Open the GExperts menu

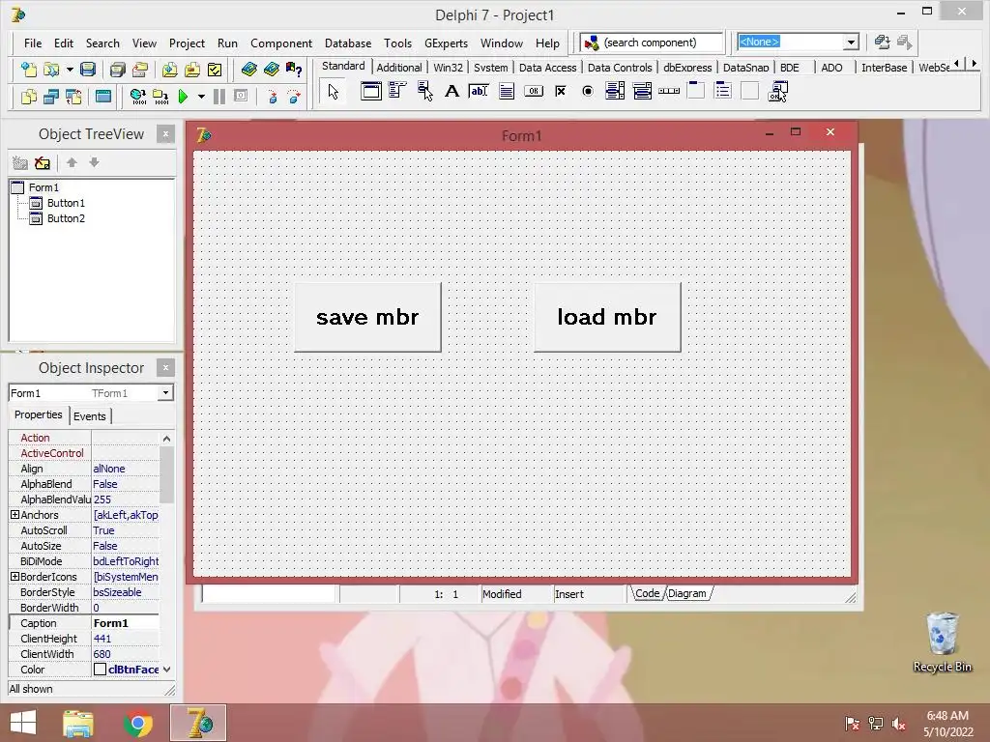pyautogui.click(x=446, y=43)
